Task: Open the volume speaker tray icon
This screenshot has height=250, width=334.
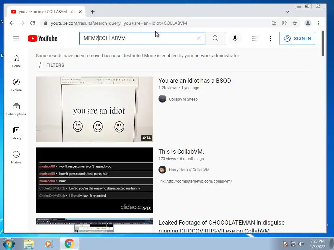Action: [x=301, y=244]
